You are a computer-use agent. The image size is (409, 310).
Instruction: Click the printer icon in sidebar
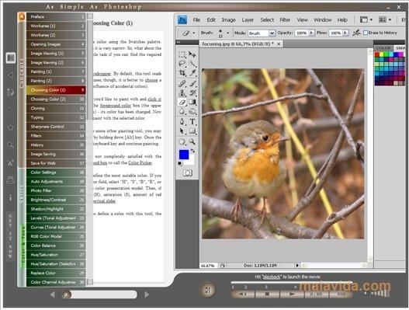click(x=10, y=180)
